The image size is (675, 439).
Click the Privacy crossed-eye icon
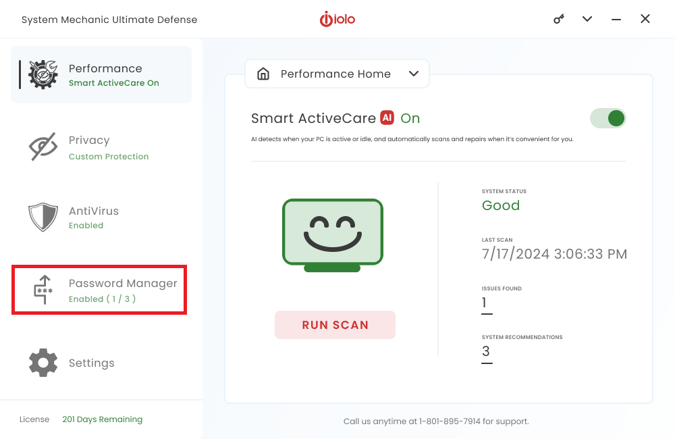point(43,147)
